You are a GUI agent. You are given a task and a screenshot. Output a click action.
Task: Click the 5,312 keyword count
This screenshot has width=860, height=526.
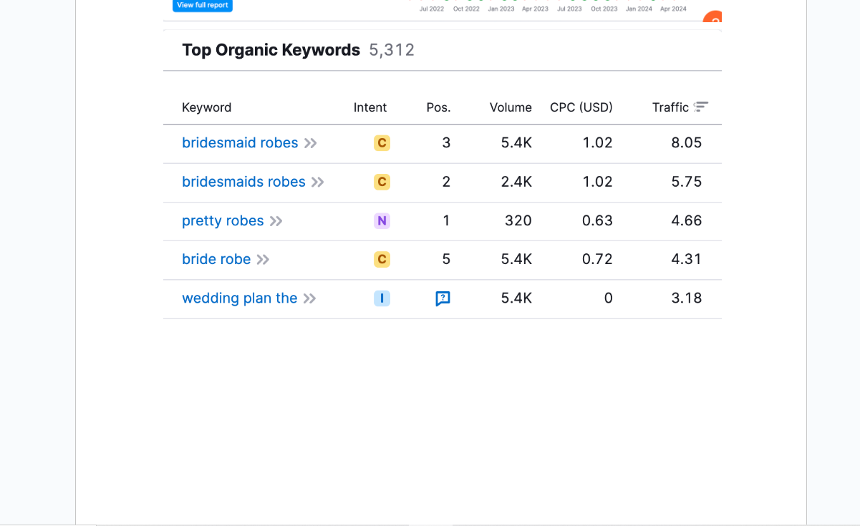click(392, 50)
